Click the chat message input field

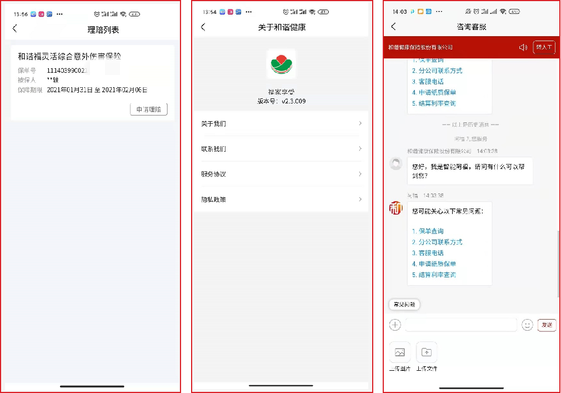(x=461, y=325)
